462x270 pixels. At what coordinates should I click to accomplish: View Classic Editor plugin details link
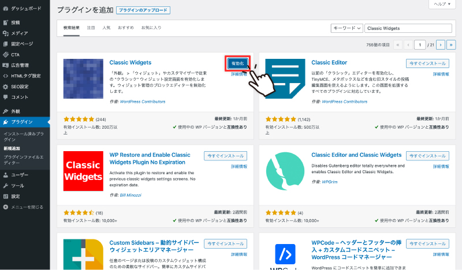click(x=441, y=74)
